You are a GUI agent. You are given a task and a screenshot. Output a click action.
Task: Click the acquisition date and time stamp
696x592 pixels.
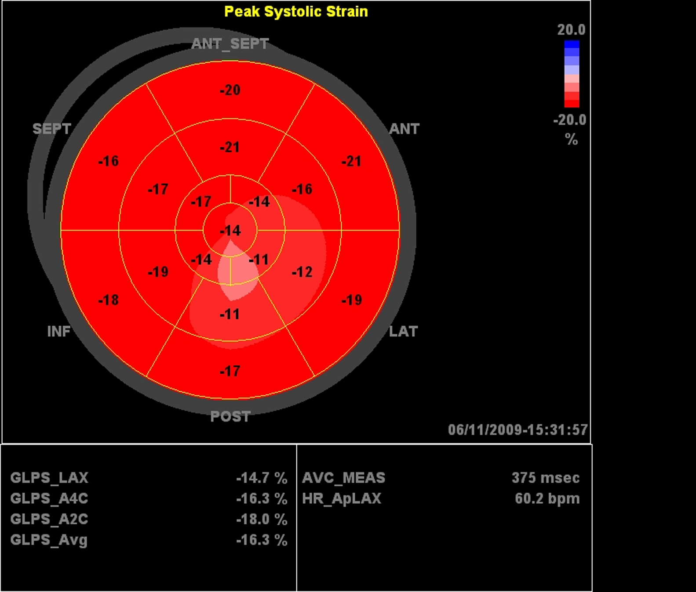pos(517,430)
